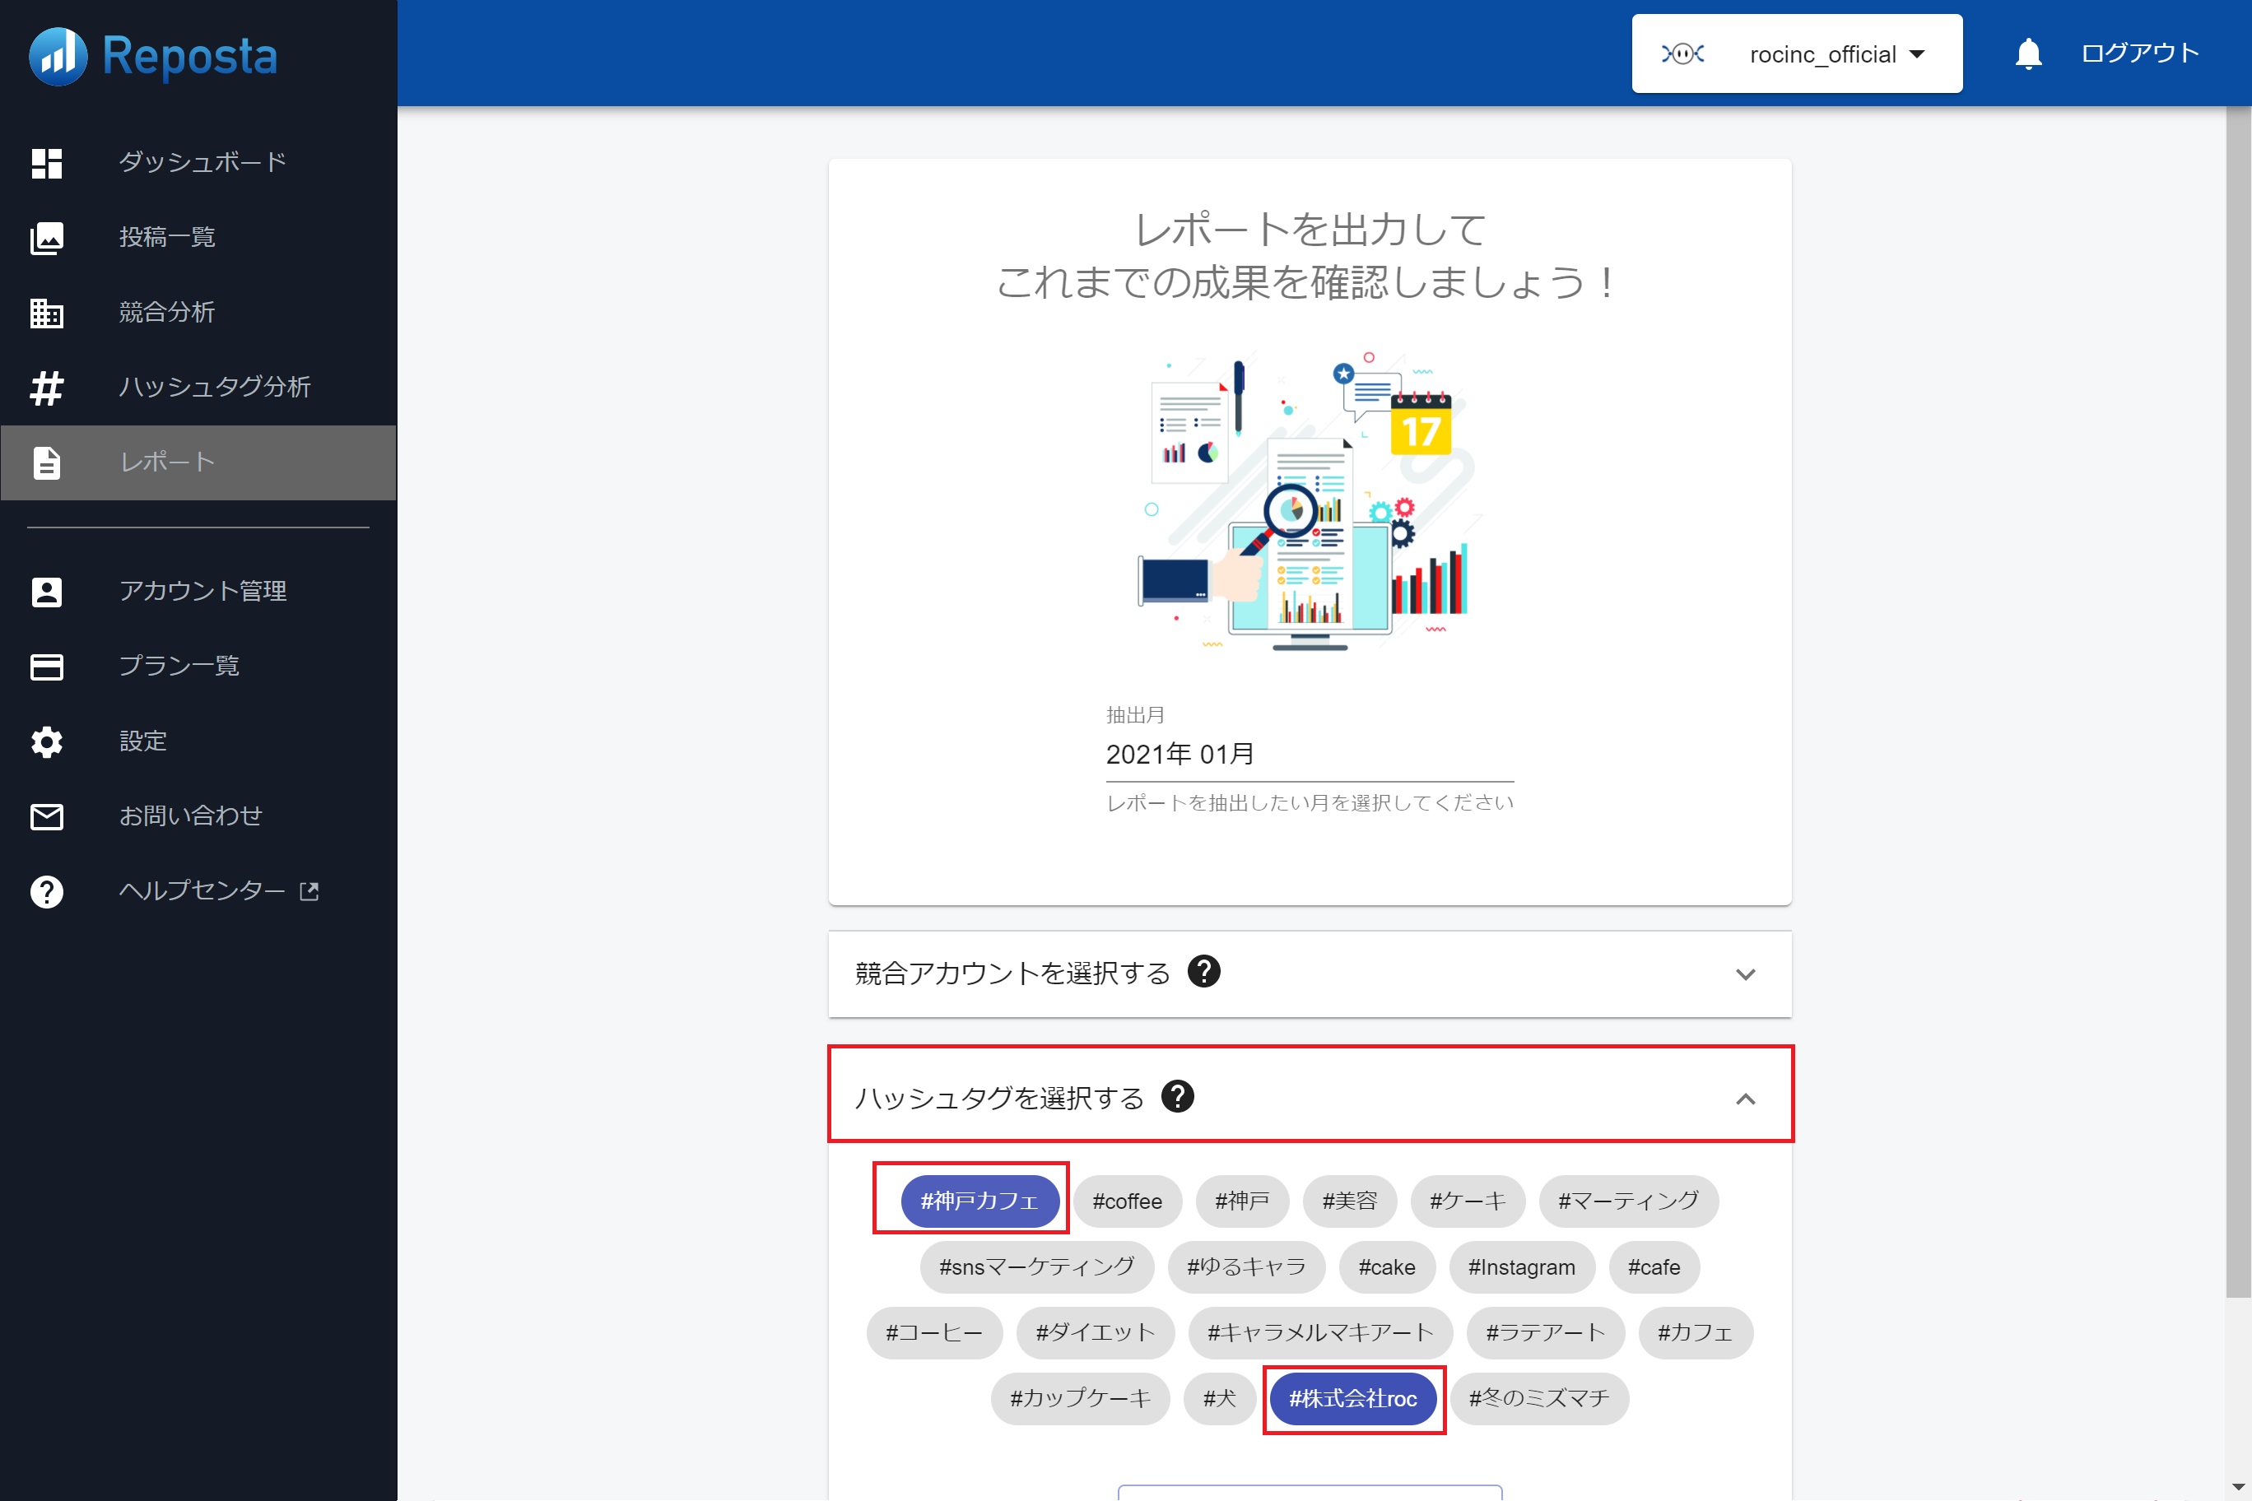Expand the 競合アカウントを選択する panel chevron

(x=1746, y=974)
